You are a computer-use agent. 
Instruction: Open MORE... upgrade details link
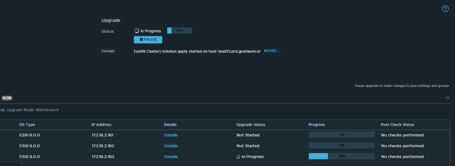point(272,51)
